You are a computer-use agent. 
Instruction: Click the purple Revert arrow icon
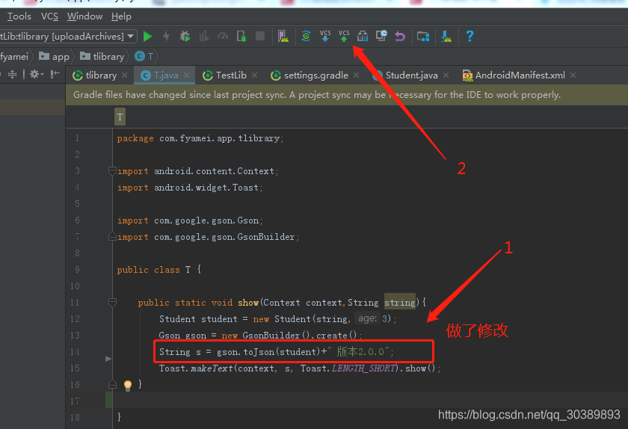click(x=400, y=37)
